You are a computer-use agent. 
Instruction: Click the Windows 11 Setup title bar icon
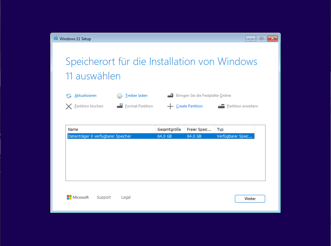[56, 38]
